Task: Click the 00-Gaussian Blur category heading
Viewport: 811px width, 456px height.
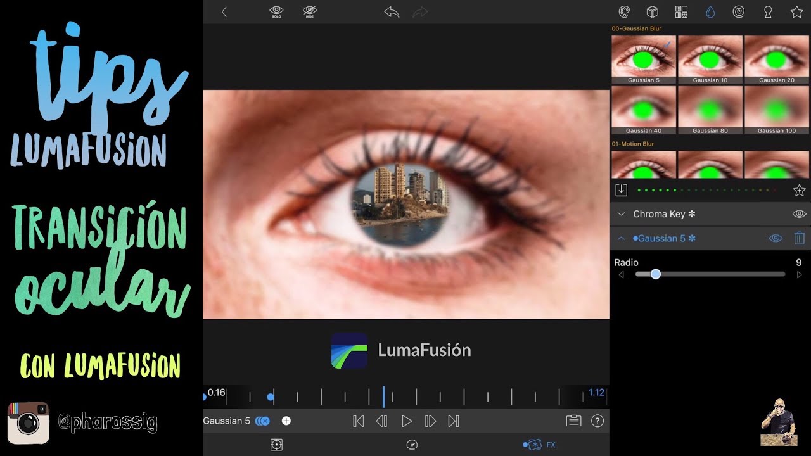Action: tap(636, 29)
